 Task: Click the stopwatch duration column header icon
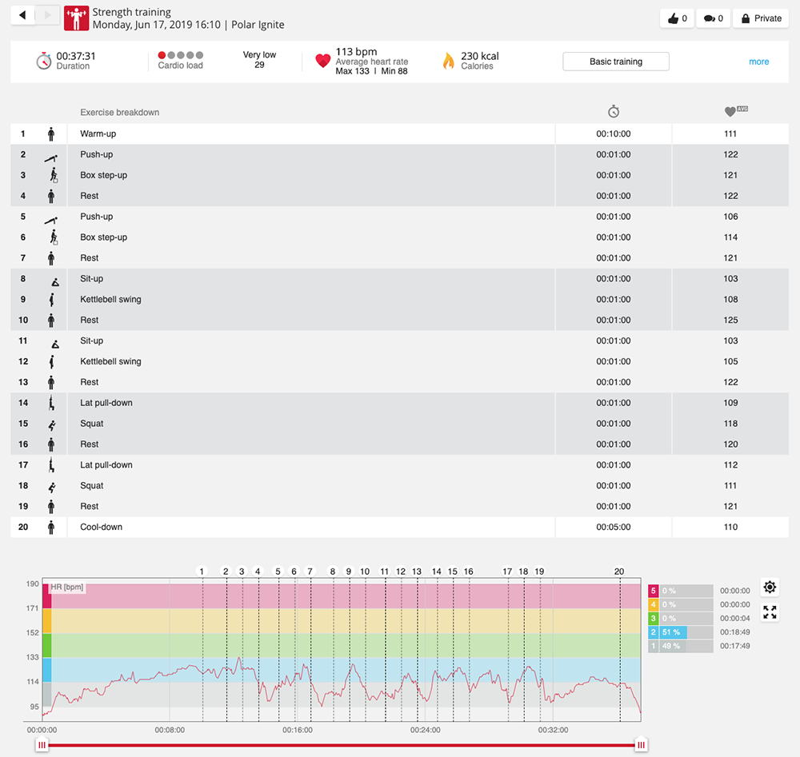614,112
